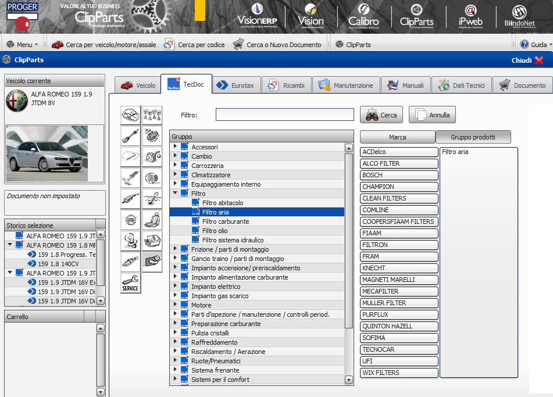The image size is (553, 397).
Task: Select 159 1.8 140CV in history
Action: pos(58,264)
